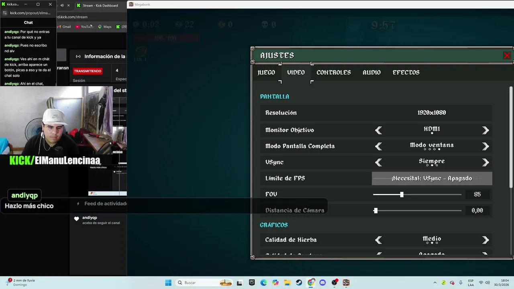514x289 pixels.
Task: Click the 1920x1080 resolution value
Action: point(432,113)
